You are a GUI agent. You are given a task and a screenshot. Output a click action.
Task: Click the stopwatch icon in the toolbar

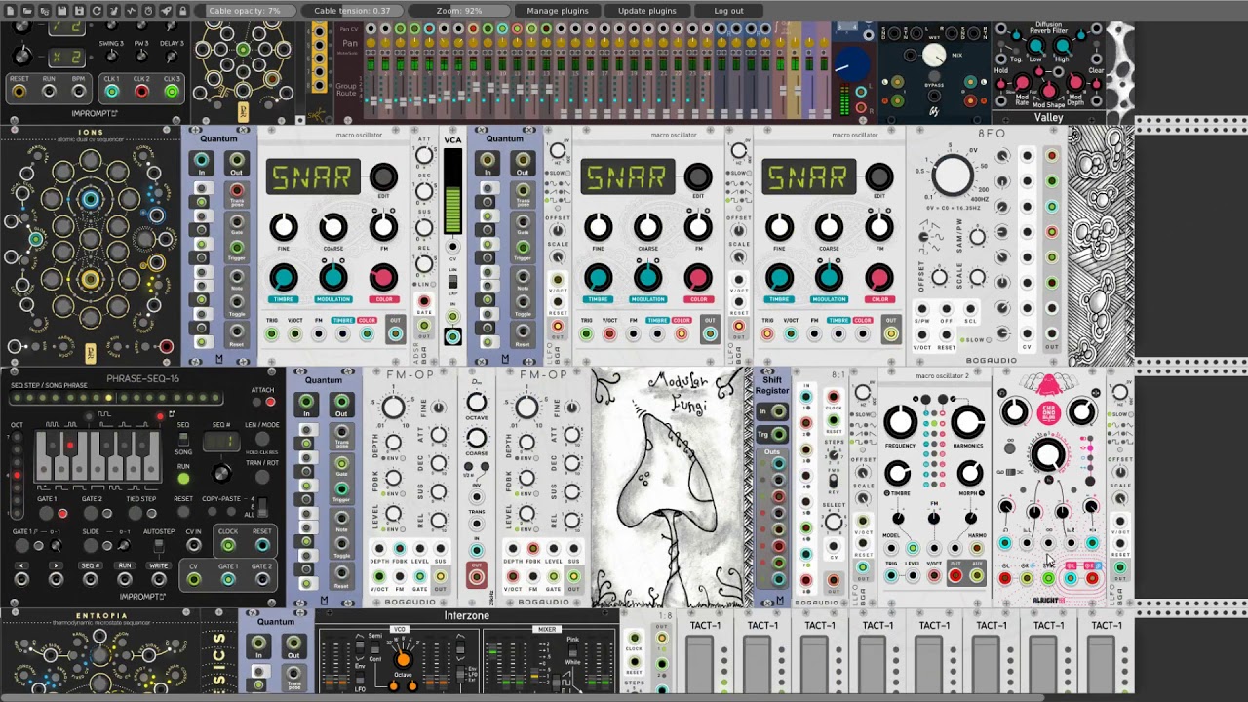147,11
